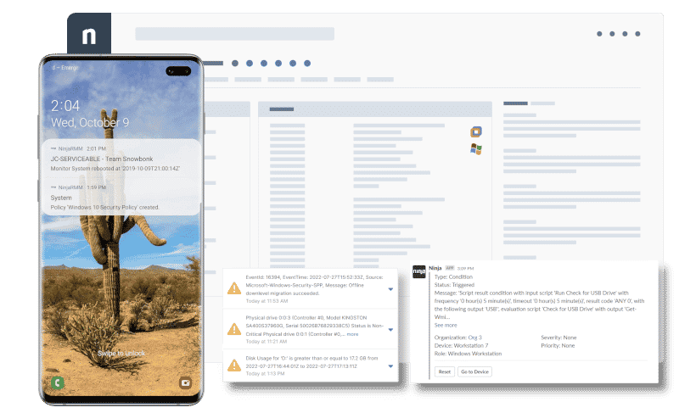Expand the Disk Usage alert dropdown arrow
The height and width of the screenshot is (413, 679).
[x=390, y=366]
